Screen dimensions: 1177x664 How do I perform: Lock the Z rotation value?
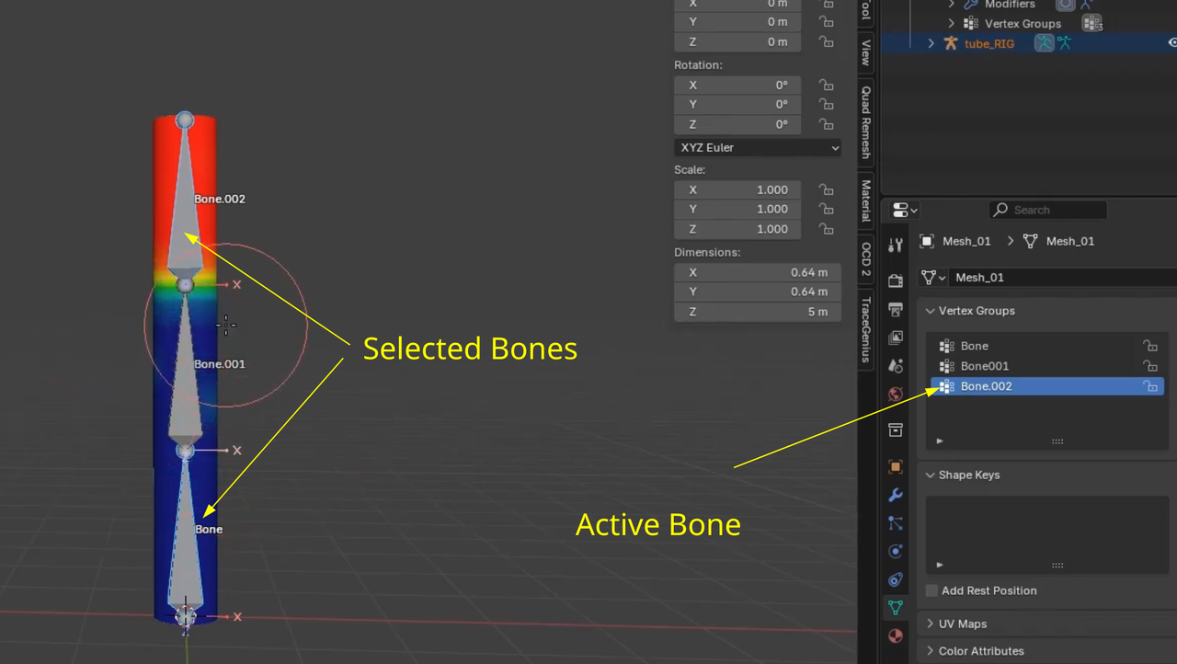(826, 124)
